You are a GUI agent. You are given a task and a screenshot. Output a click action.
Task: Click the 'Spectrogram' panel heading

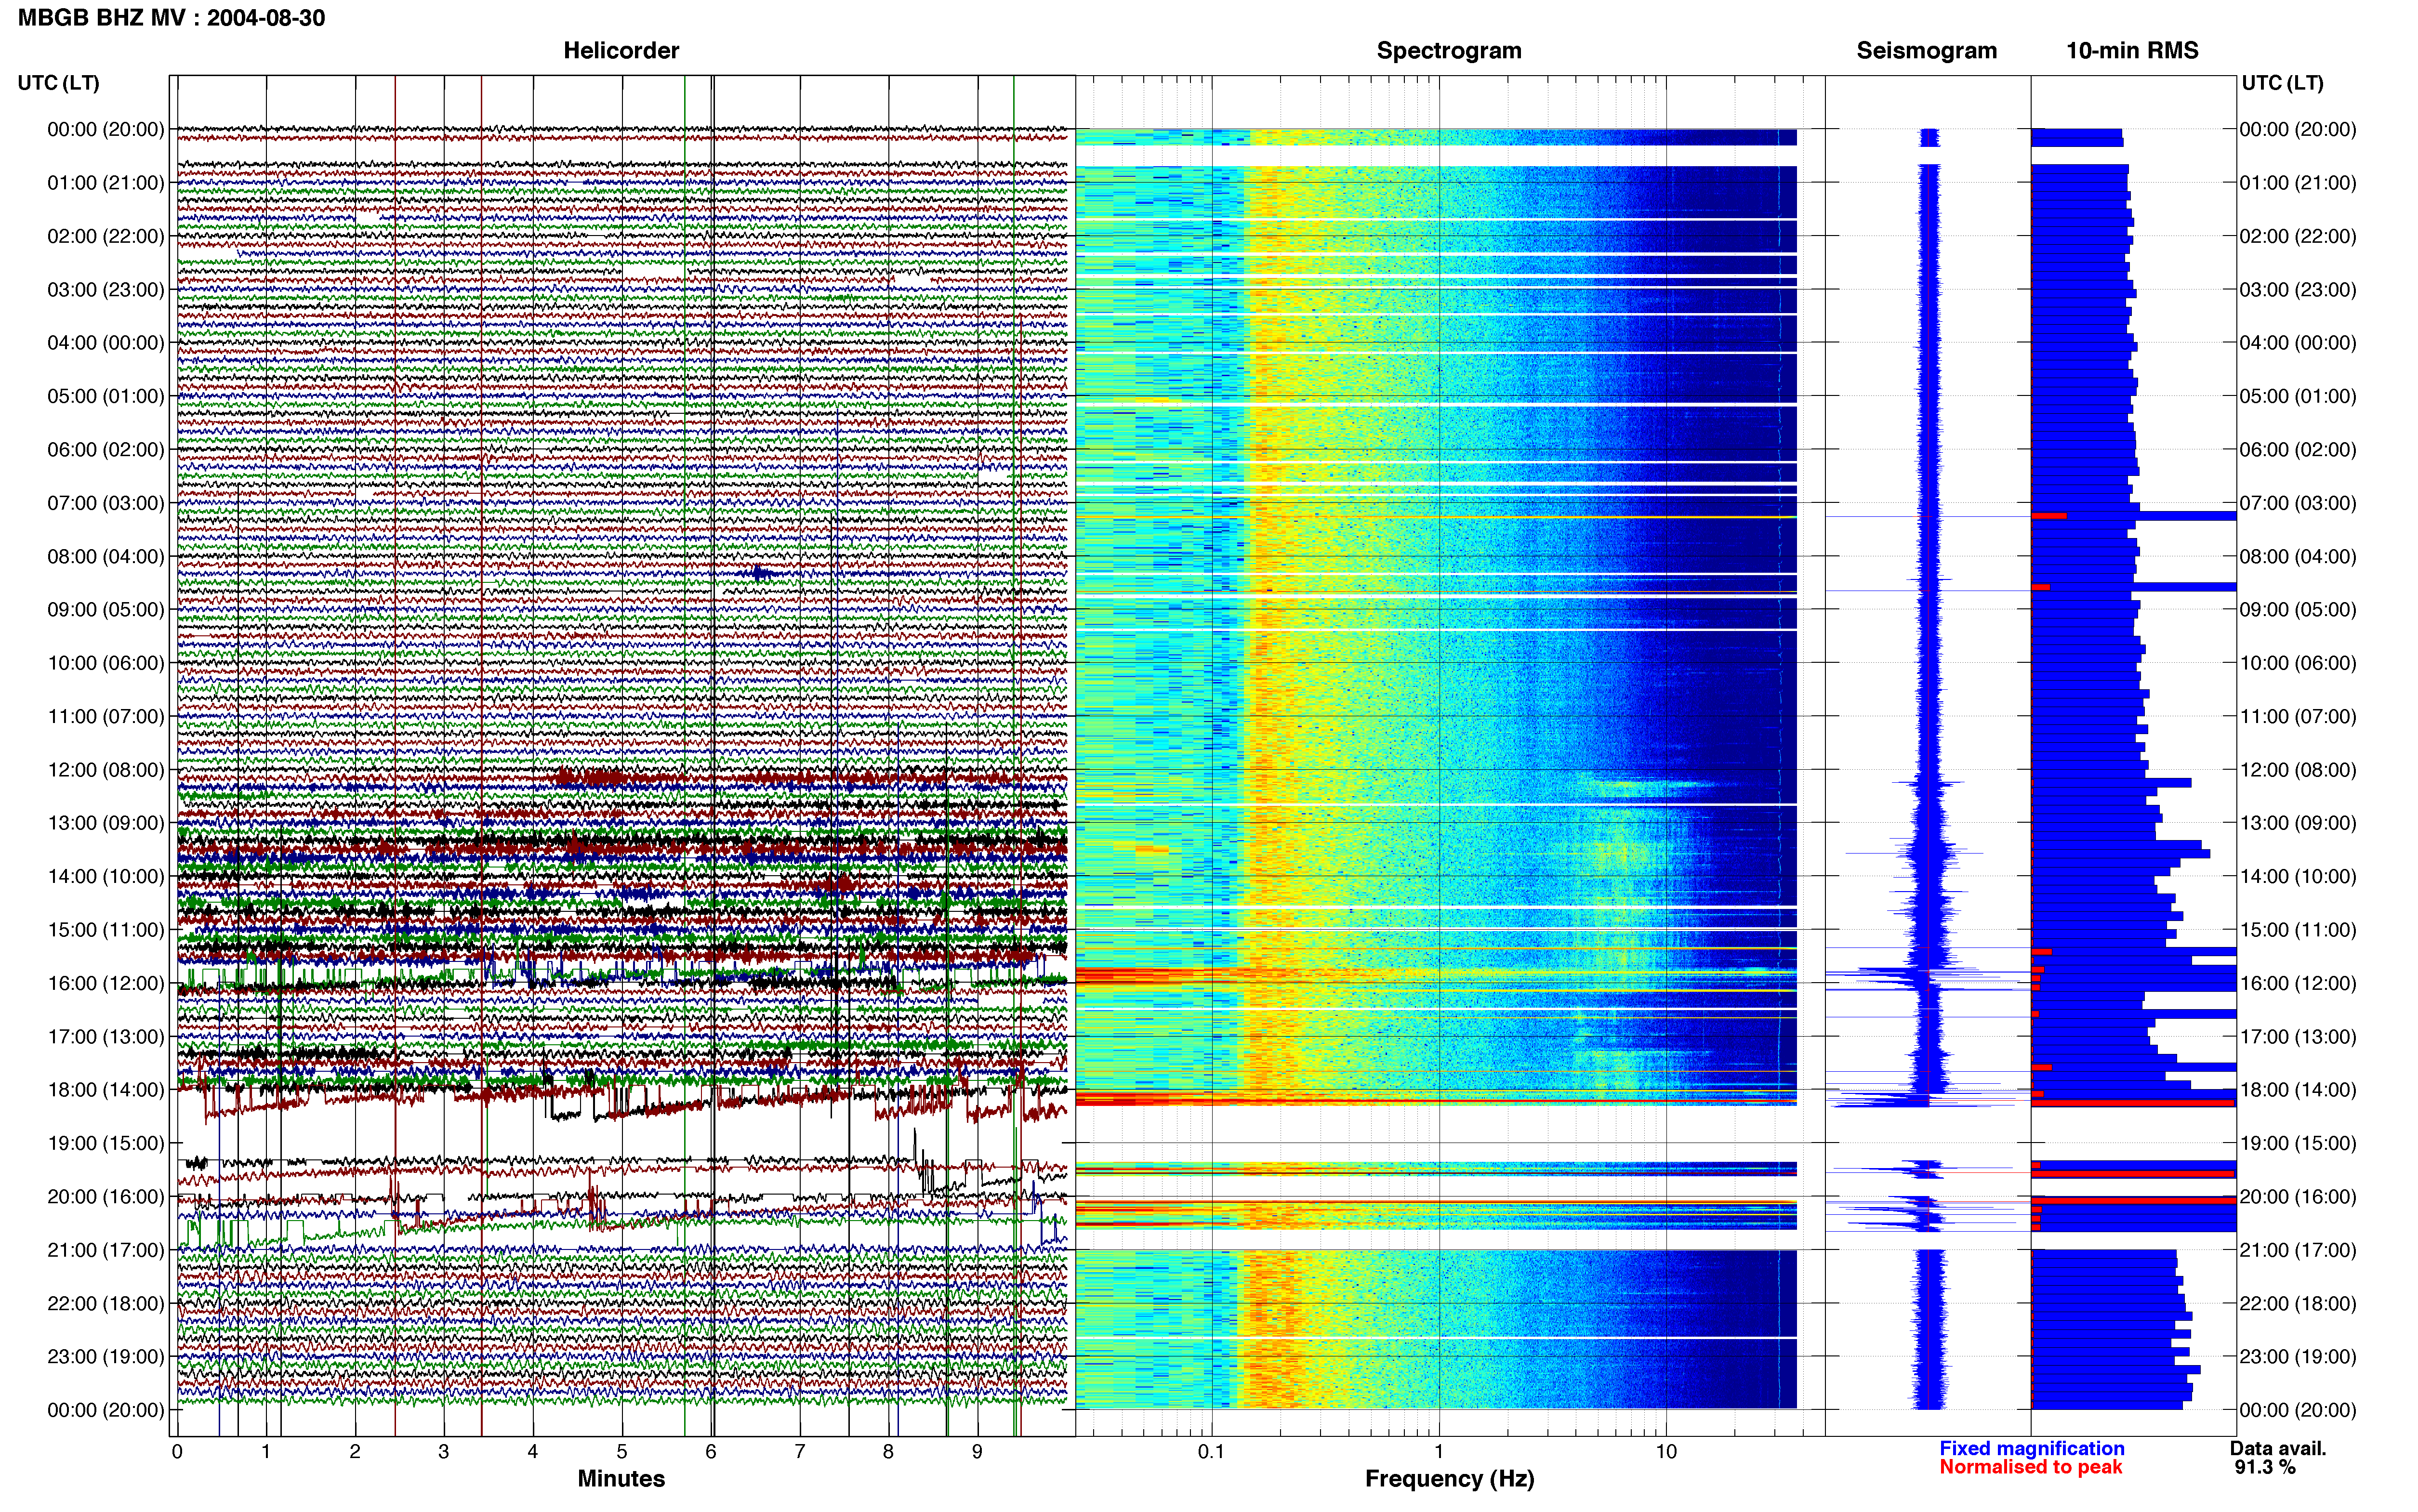1449,50
